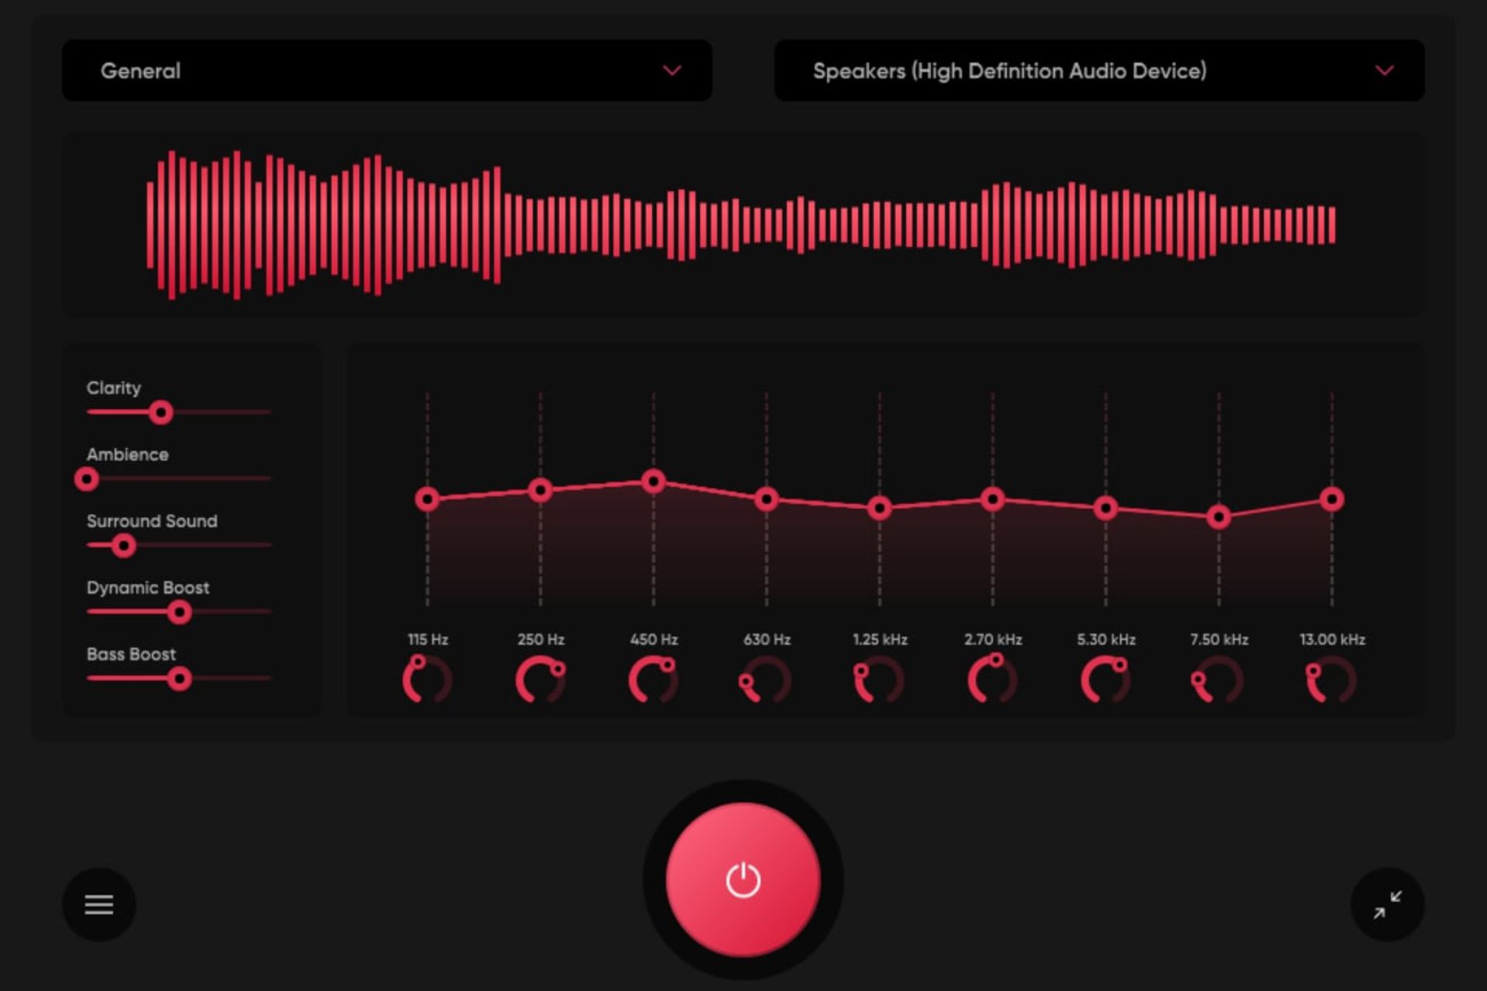Screen dimensions: 1487x991
Task: Click the 2.70 kHz equalizer curve point
Action: (x=992, y=499)
